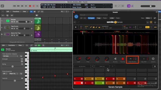Click the rewind transport button
Image resolution: width=161 pixels, height=90 pixels.
pyautogui.click(x=14, y=6)
